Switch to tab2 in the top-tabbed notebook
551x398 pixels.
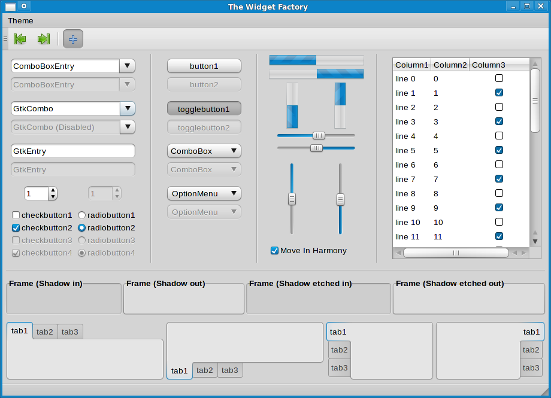click(45, 332)
